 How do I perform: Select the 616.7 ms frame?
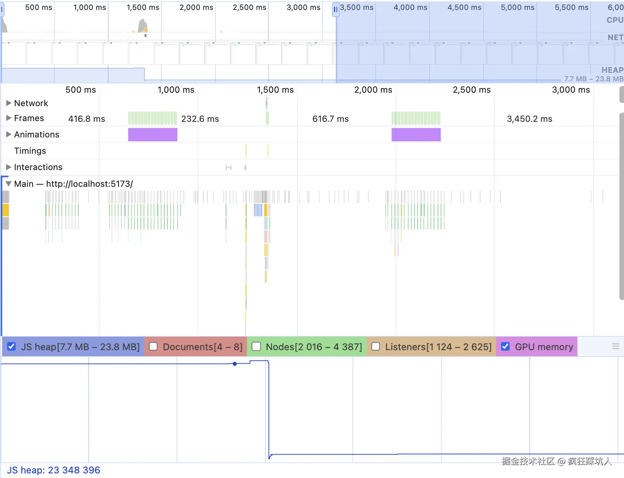click(330, 119)
